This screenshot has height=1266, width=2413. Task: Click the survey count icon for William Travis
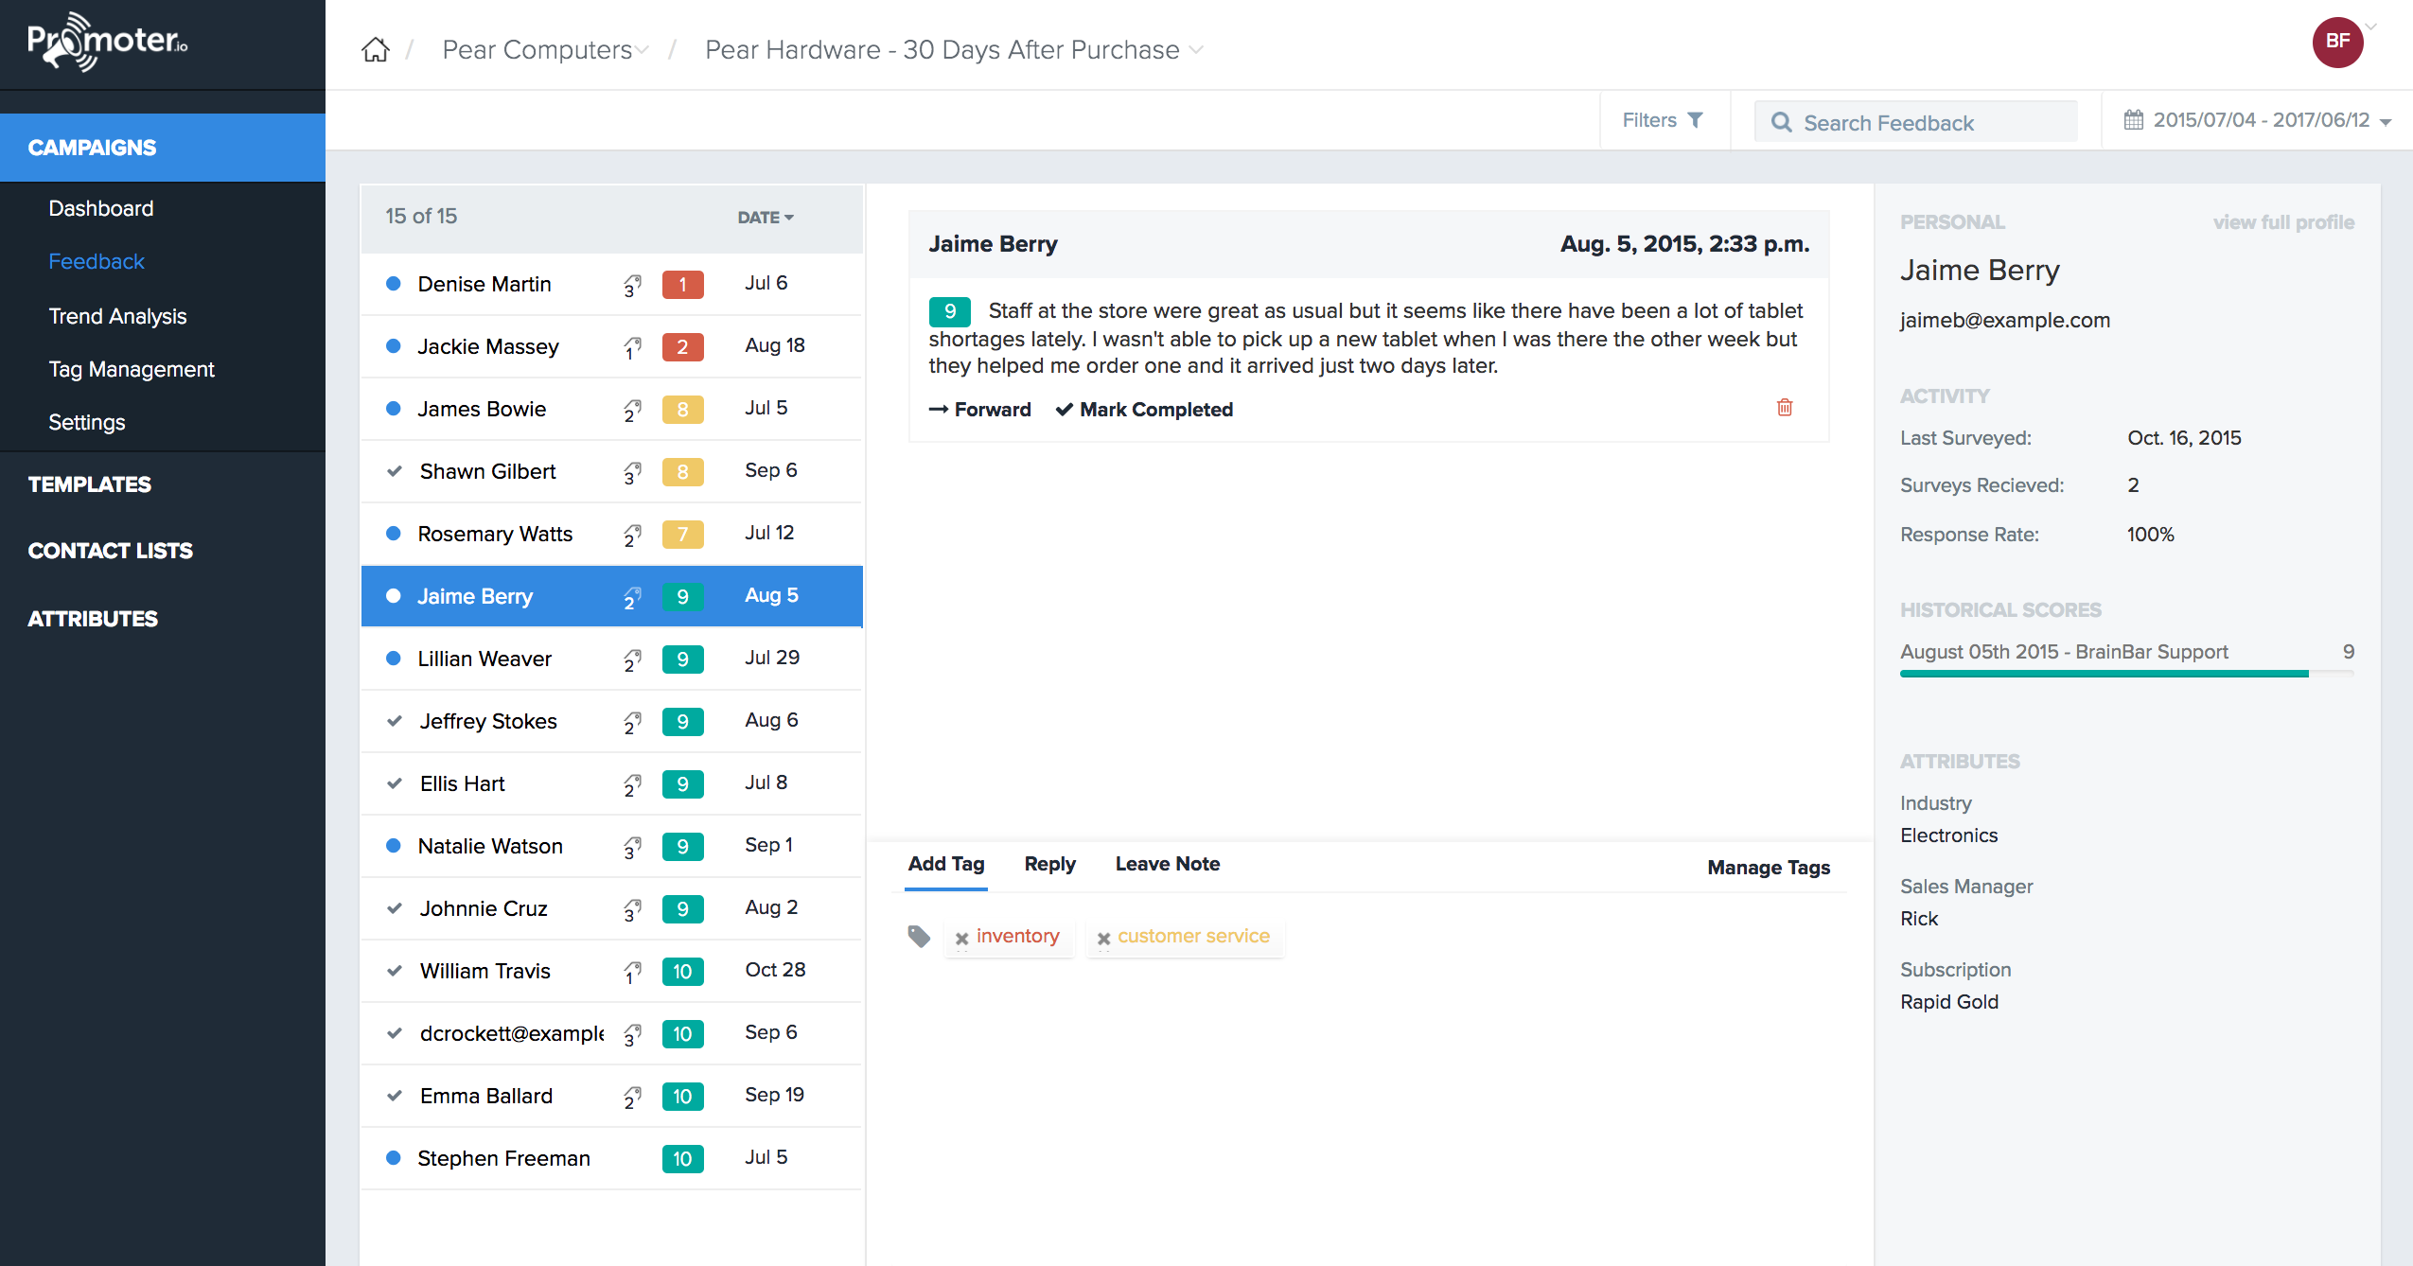click(632, 972)
